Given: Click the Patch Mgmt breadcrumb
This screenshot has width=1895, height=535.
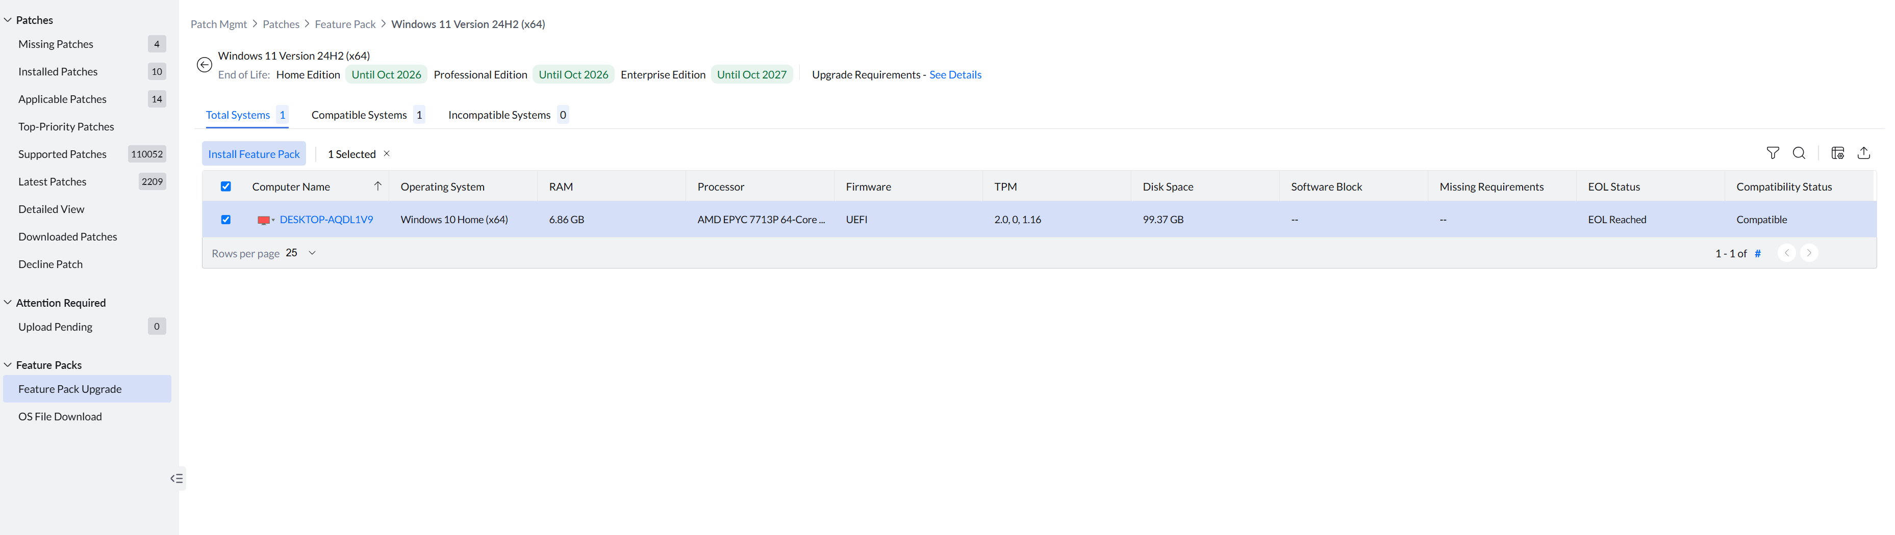Looking at the screenshot, I should [x=218, y=24].
